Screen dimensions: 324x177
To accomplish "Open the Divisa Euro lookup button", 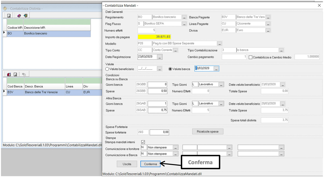I will [x=268, y=30].
